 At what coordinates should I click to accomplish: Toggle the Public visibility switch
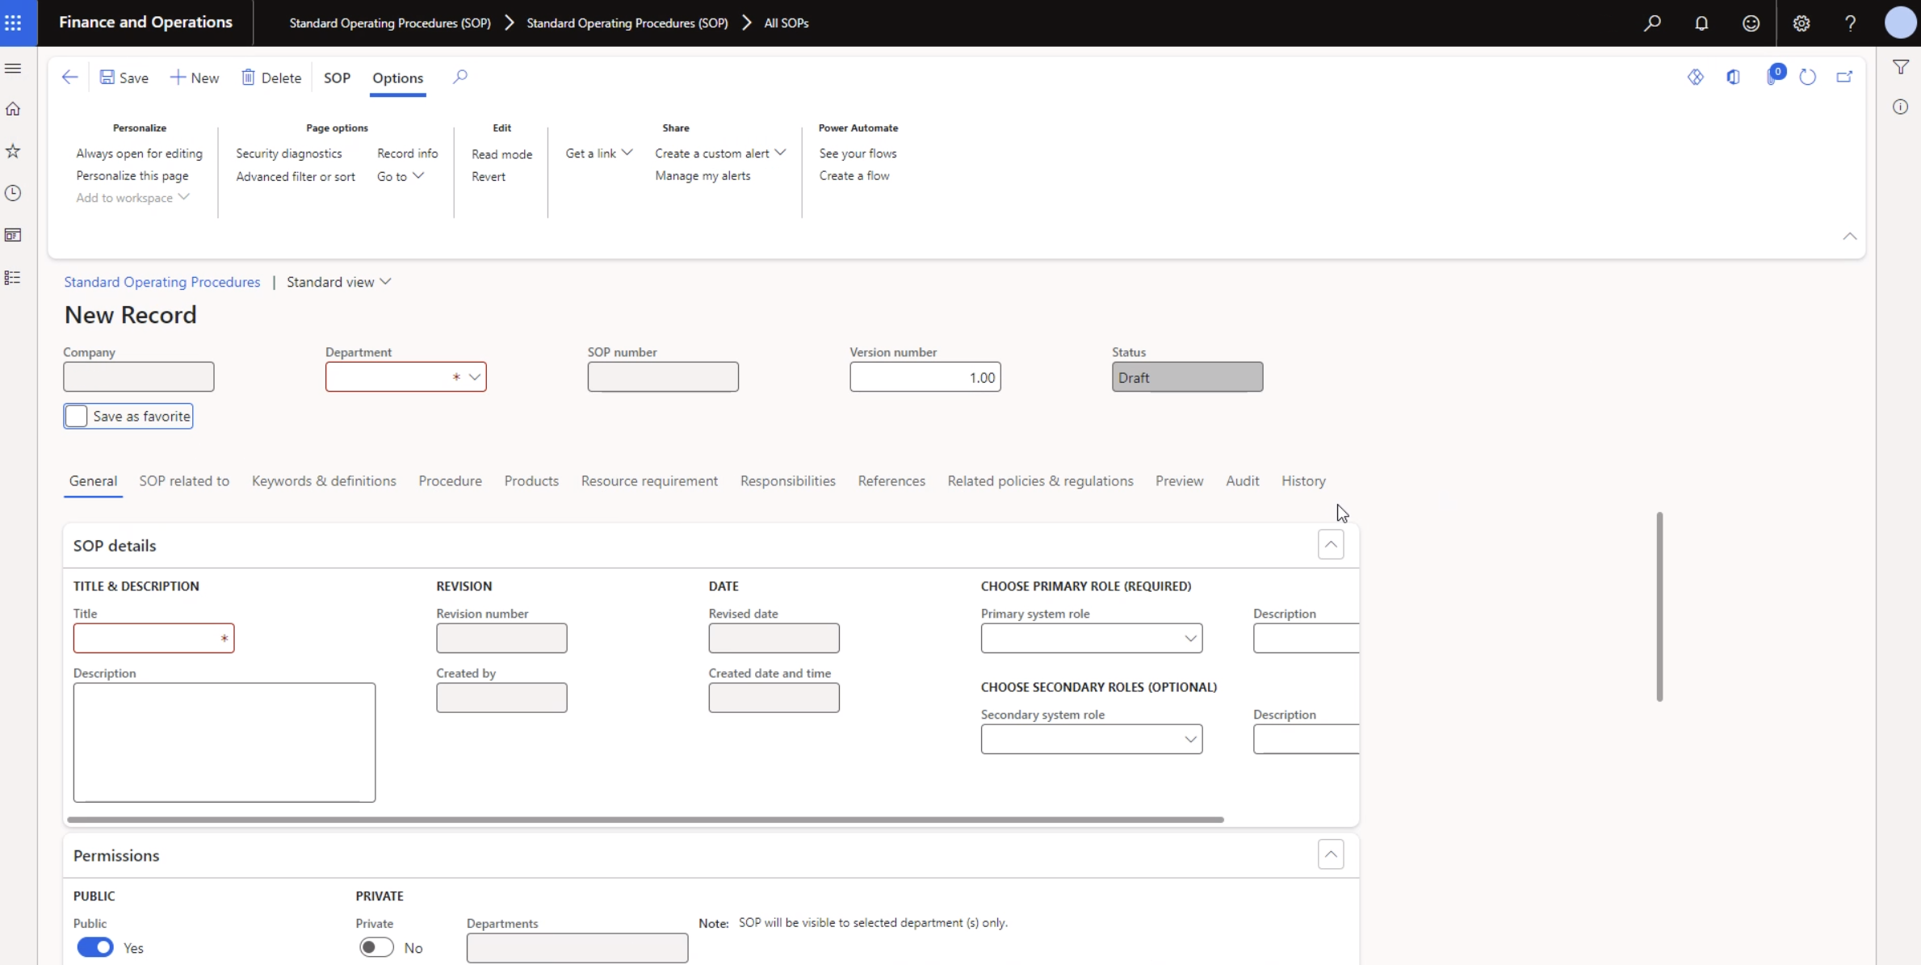click(x=94, y=946)
